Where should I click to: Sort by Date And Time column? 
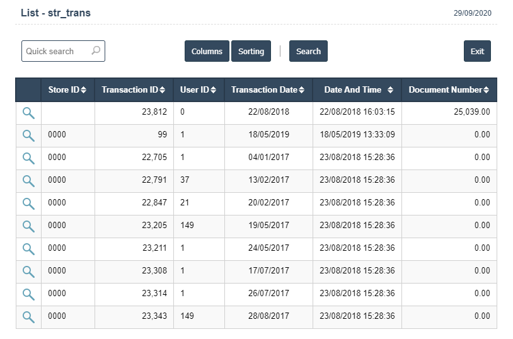point(357,90)
